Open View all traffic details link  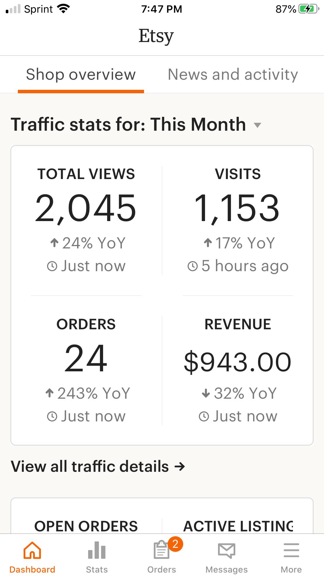90,466
